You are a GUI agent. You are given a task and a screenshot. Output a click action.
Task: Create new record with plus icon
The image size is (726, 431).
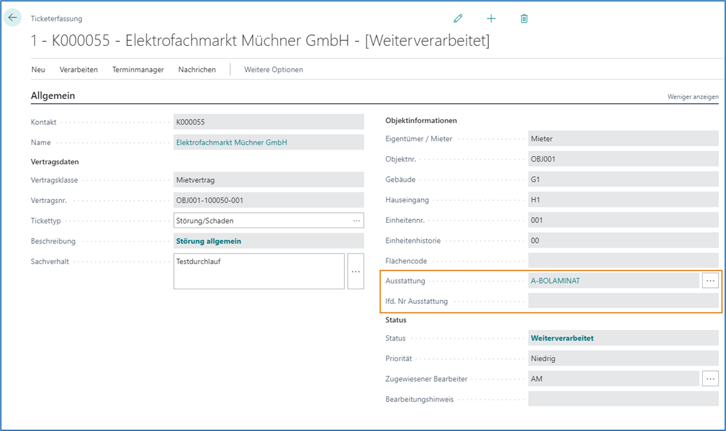point(492,19)
